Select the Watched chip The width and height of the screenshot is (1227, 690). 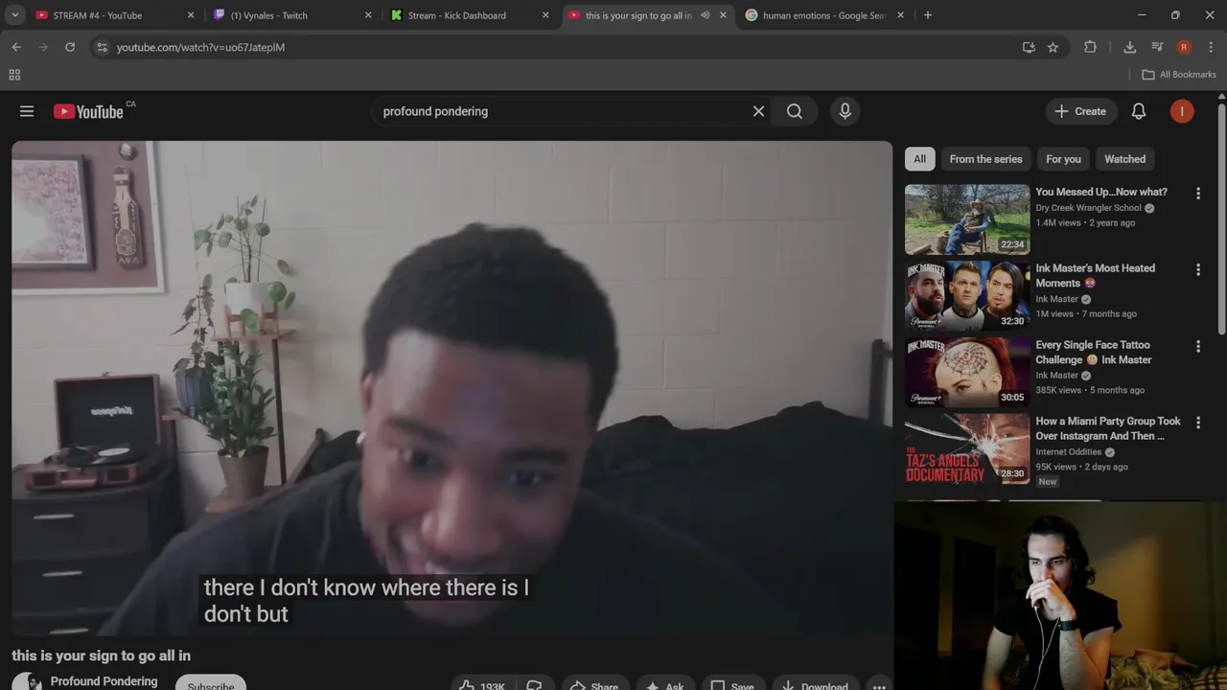(x=1124, y=159)
